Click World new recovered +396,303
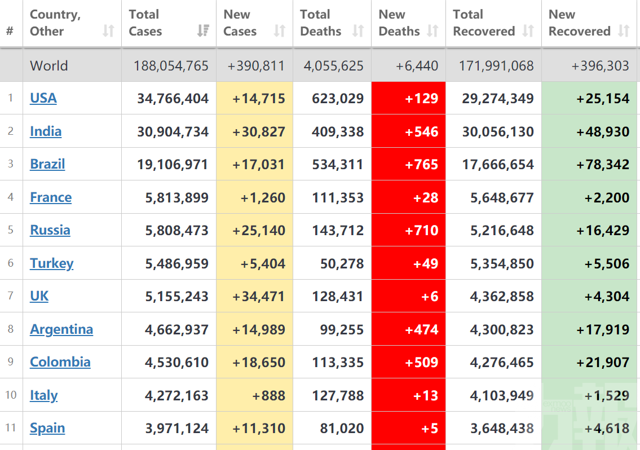This screenshot has height=450, width=640. (x=600, y=66)
